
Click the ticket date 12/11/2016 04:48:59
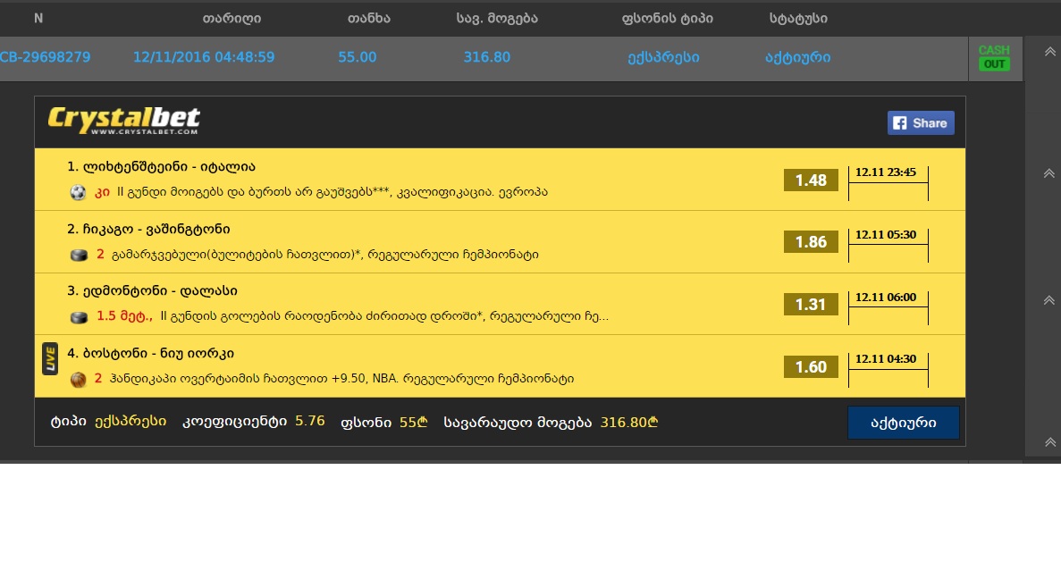tap(204, 57)
